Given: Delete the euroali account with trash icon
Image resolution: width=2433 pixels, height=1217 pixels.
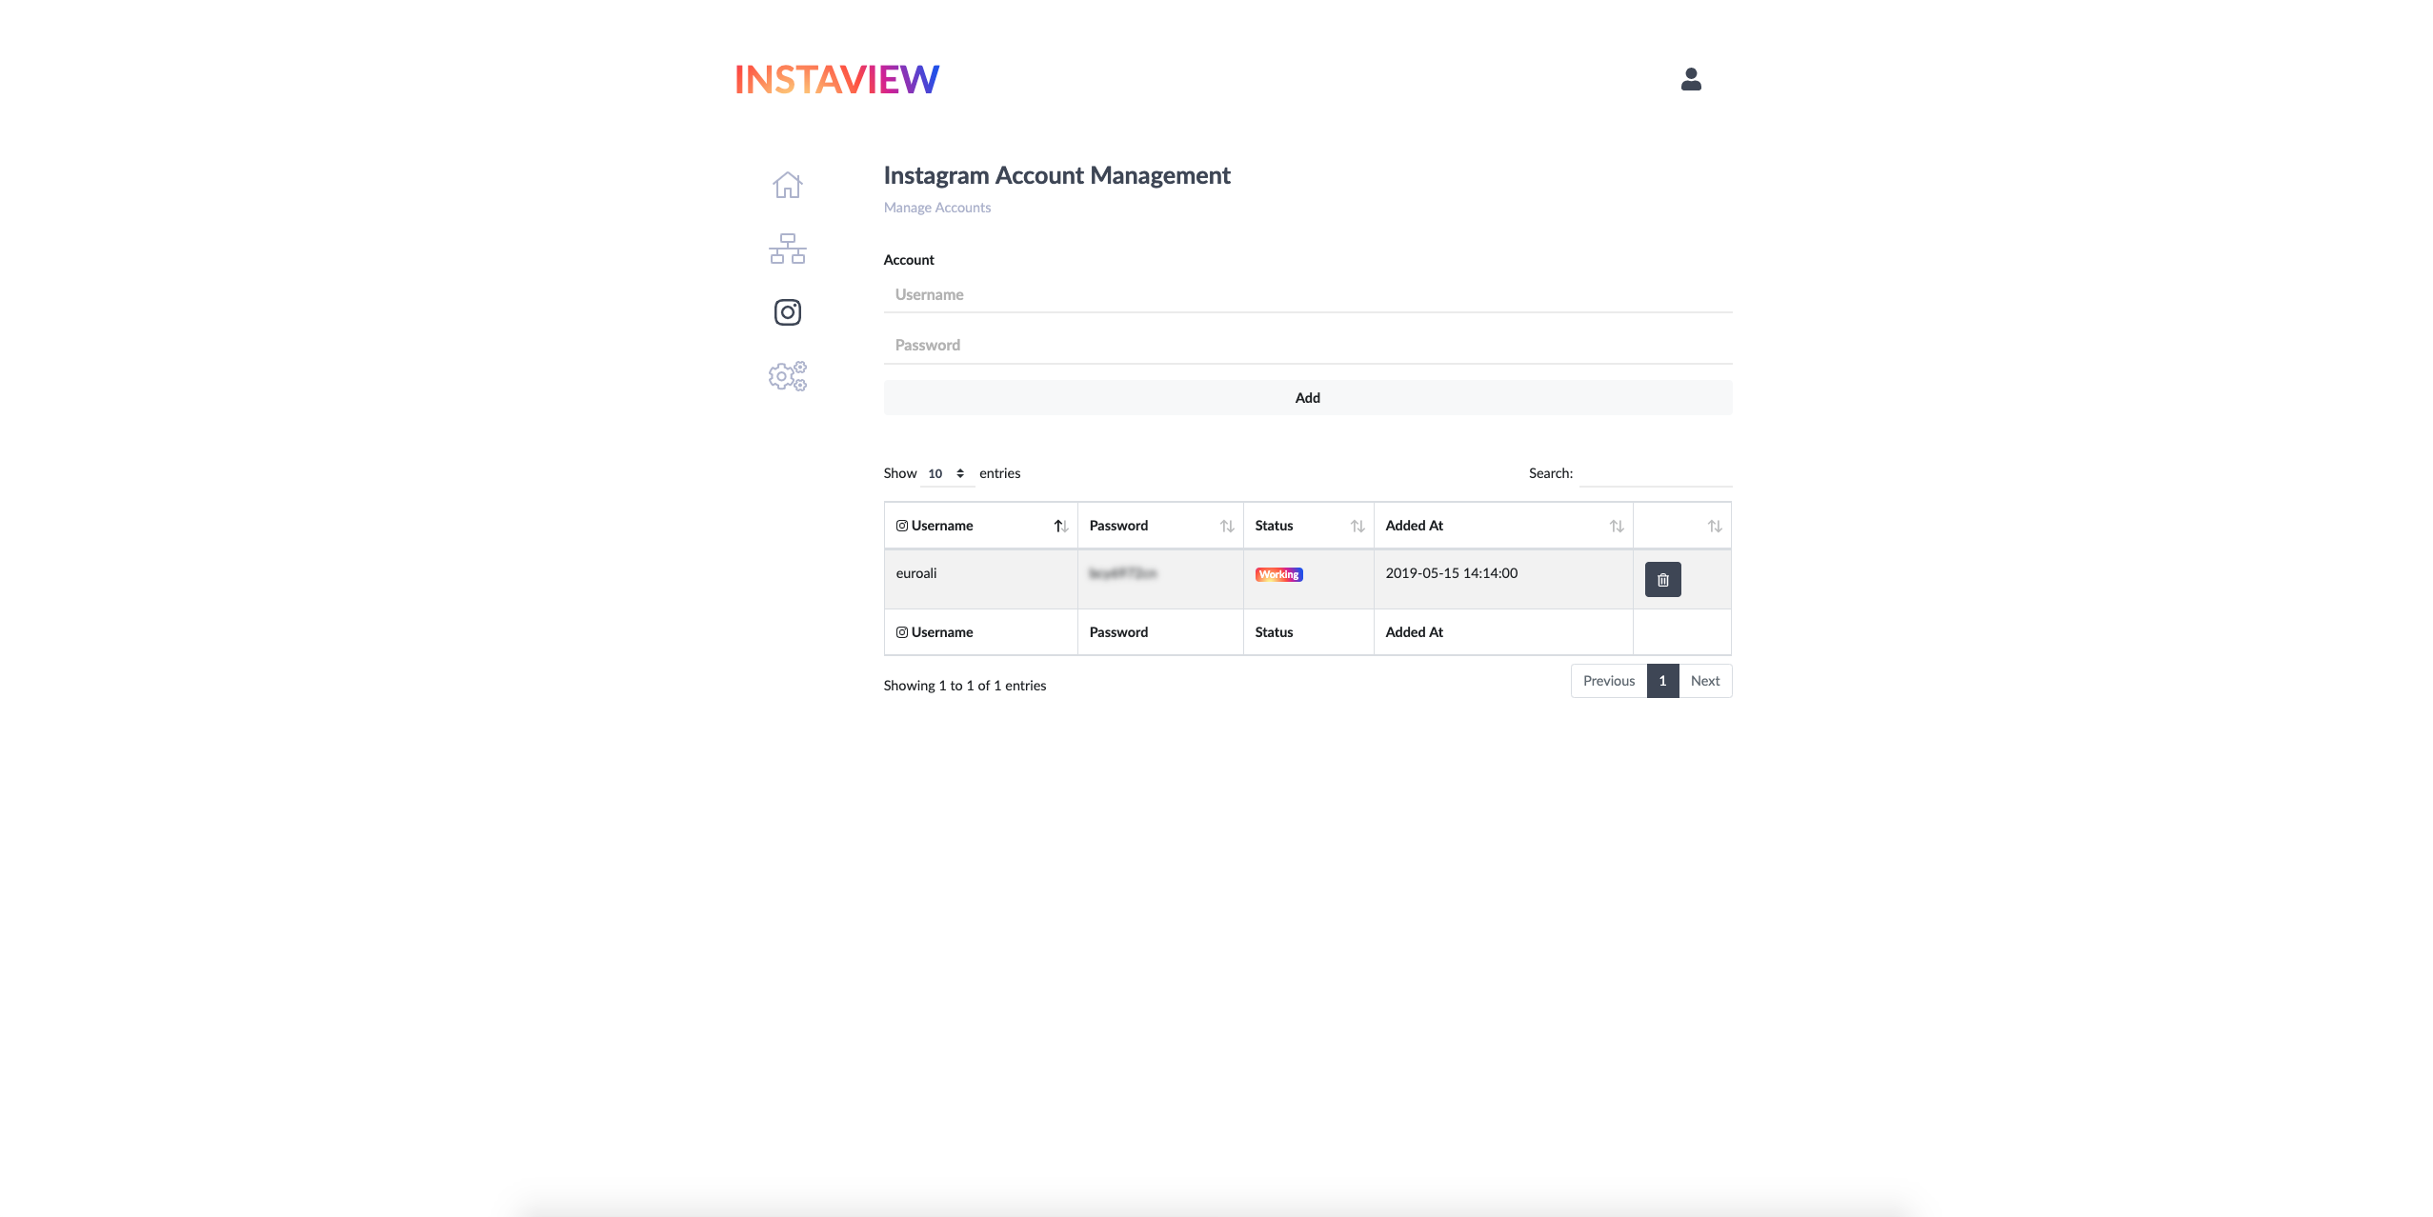Looking at the screenshot, I should click(1662, 579).
